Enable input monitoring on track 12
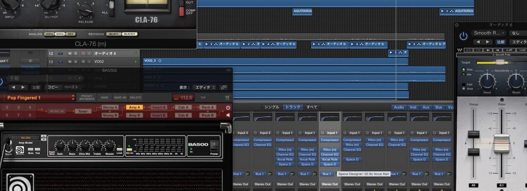 point(89,54)
